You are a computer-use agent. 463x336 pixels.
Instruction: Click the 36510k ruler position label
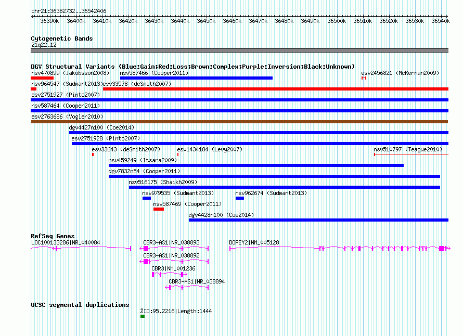tap(363, 21)
